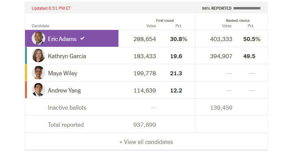Click the First round column header
The width and height of the screenshot is (299, 152).
click(x=165, y=21)
